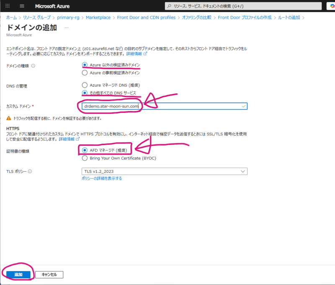Click 詳細情報 link under HTTPS
The width and height of the screenshot is (335, 285).
(x=67, y=139)
